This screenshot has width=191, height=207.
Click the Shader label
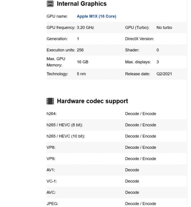[132, 50]
